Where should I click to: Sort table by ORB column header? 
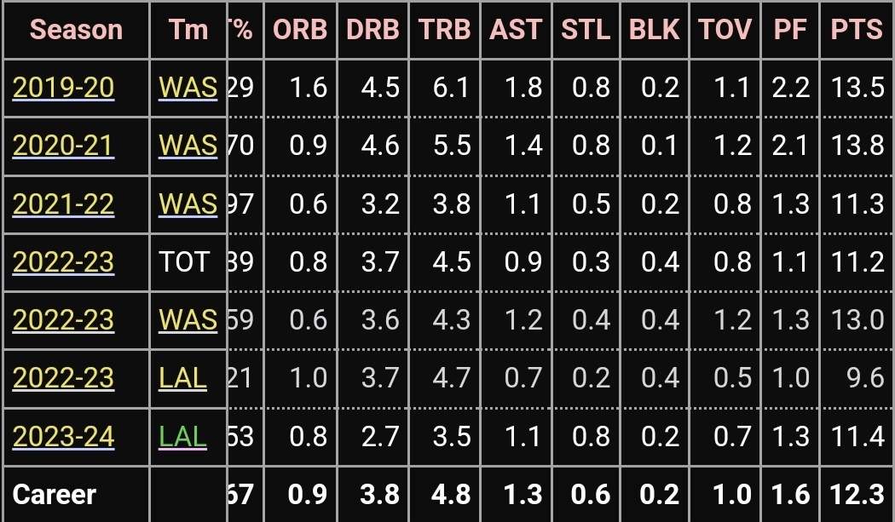pos(300,30)
